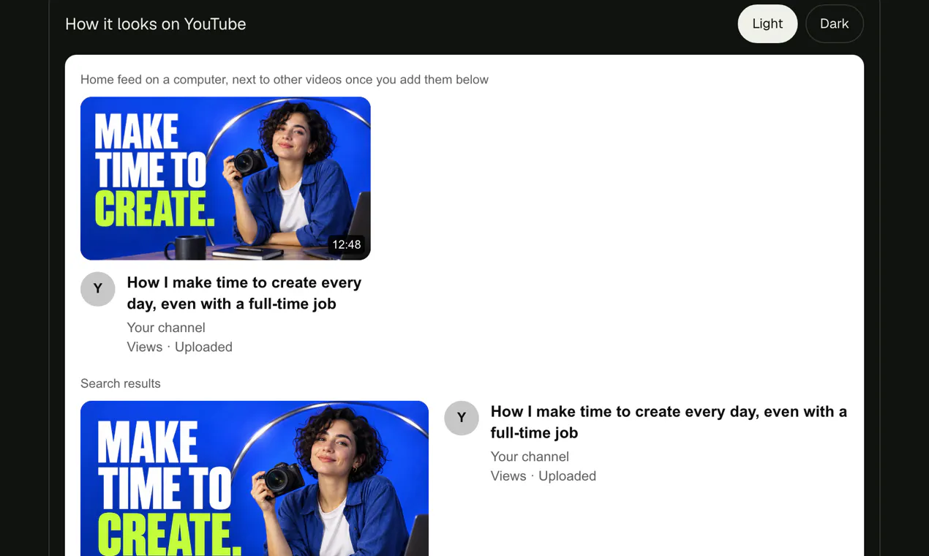Click the channel avatar in home feed
The width and height of the screenshot is (929, 556).
click(98, 289)
